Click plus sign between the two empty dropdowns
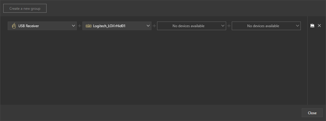The width and height of the screenshot is (326, 121). point(229,26)
